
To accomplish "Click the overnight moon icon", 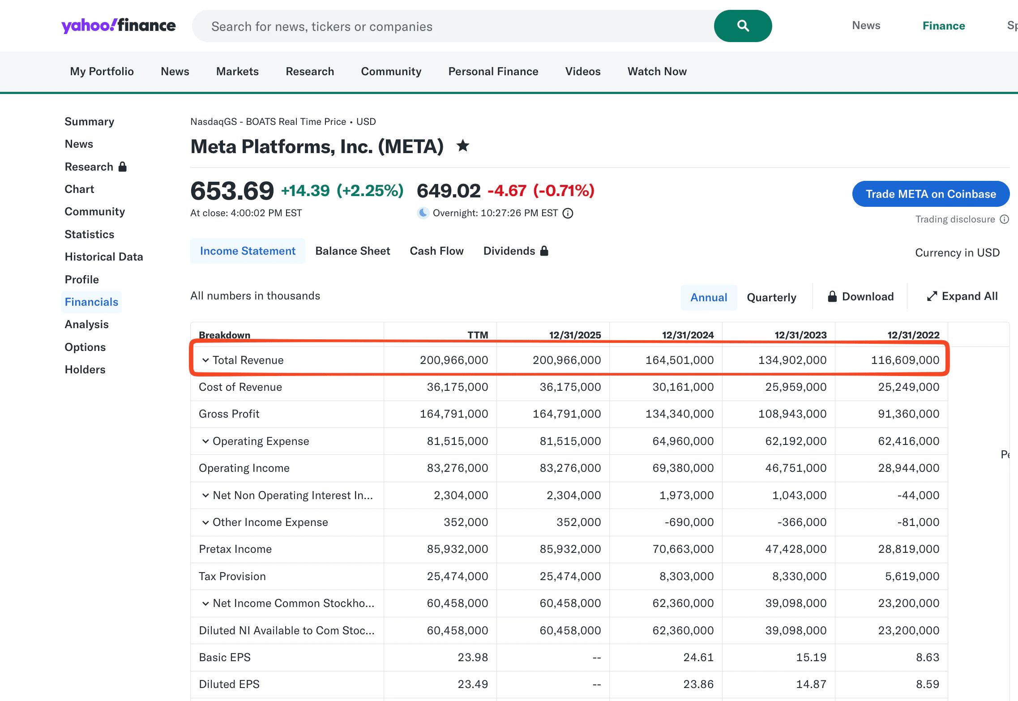I will tap(423, 213).
